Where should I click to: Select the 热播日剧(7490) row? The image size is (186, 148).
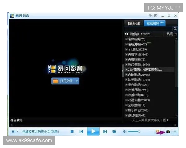coord(149,90)
